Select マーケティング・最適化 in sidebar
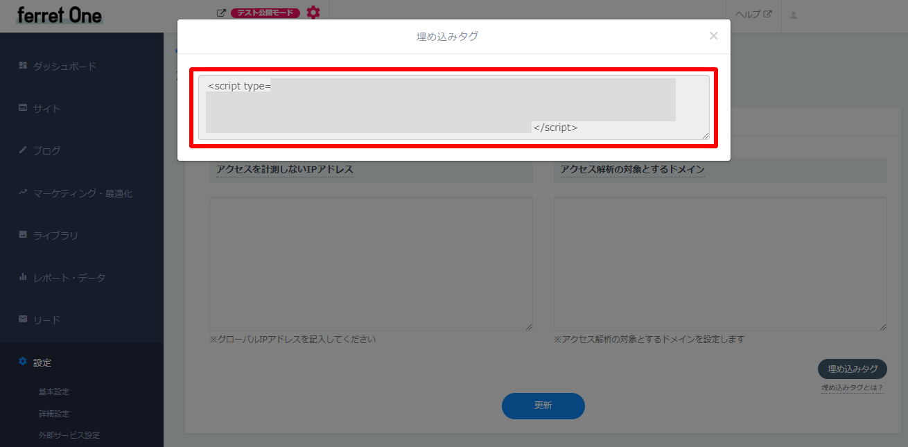Image resolution: width=908 pixels, height=447 pixels. pyautogui.click(x=82, y=193)
